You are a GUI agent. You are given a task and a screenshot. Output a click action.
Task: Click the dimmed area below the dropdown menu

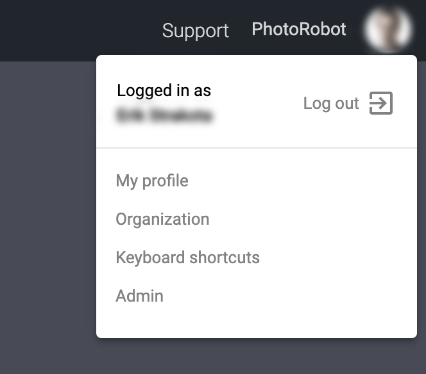click(x=257, y=357)
